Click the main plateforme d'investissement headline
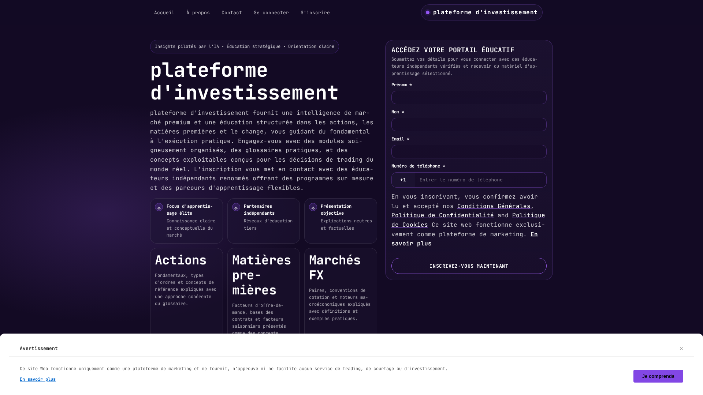This screenshot has height=395, width=703. (244, 81)
